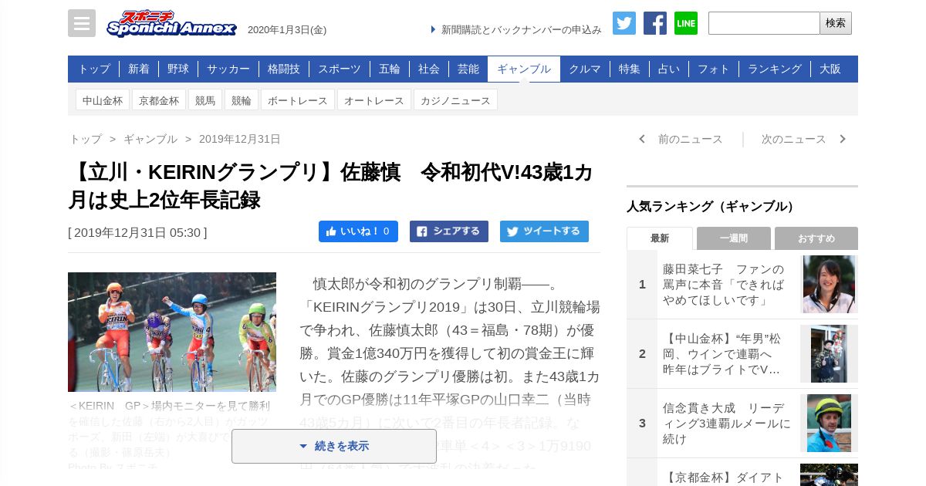Select フォト in the main navigation
The image size is (926, 486).
pyautogui.click(x=714, y=69)
